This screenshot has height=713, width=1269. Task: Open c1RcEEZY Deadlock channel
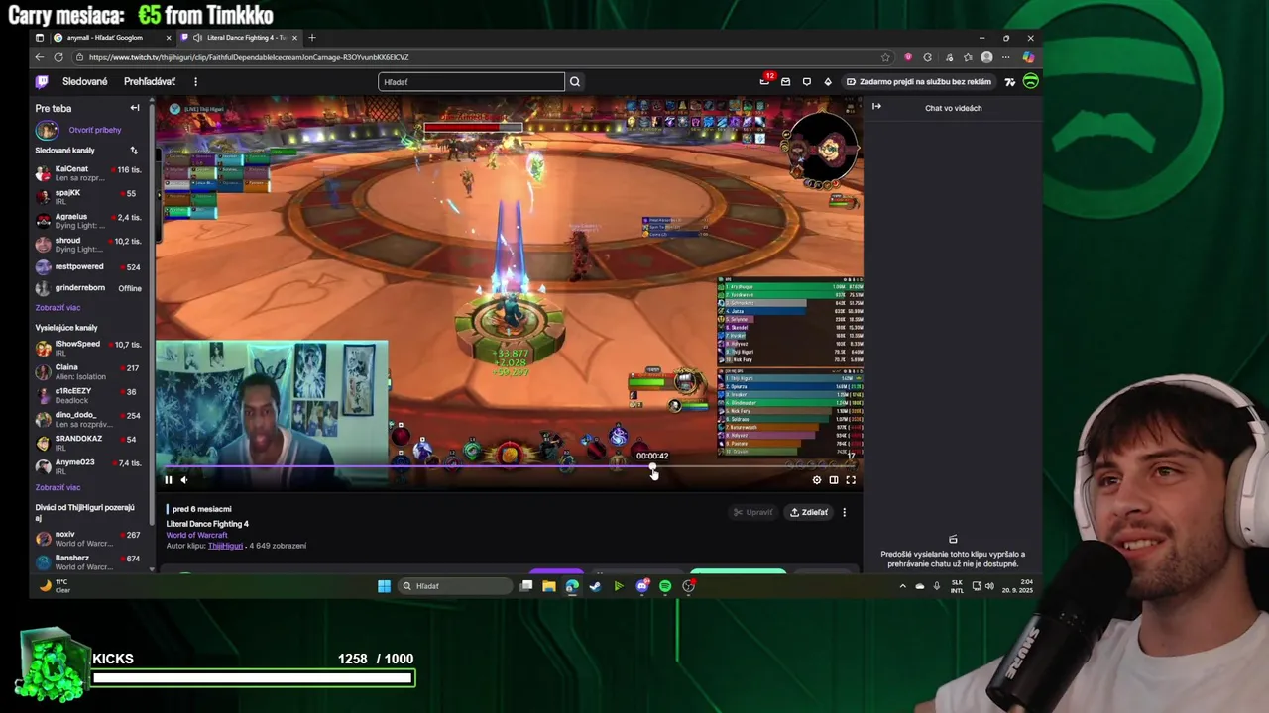pos(88,395)
